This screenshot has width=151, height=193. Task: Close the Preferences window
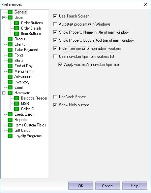click(x=146, y=4)
